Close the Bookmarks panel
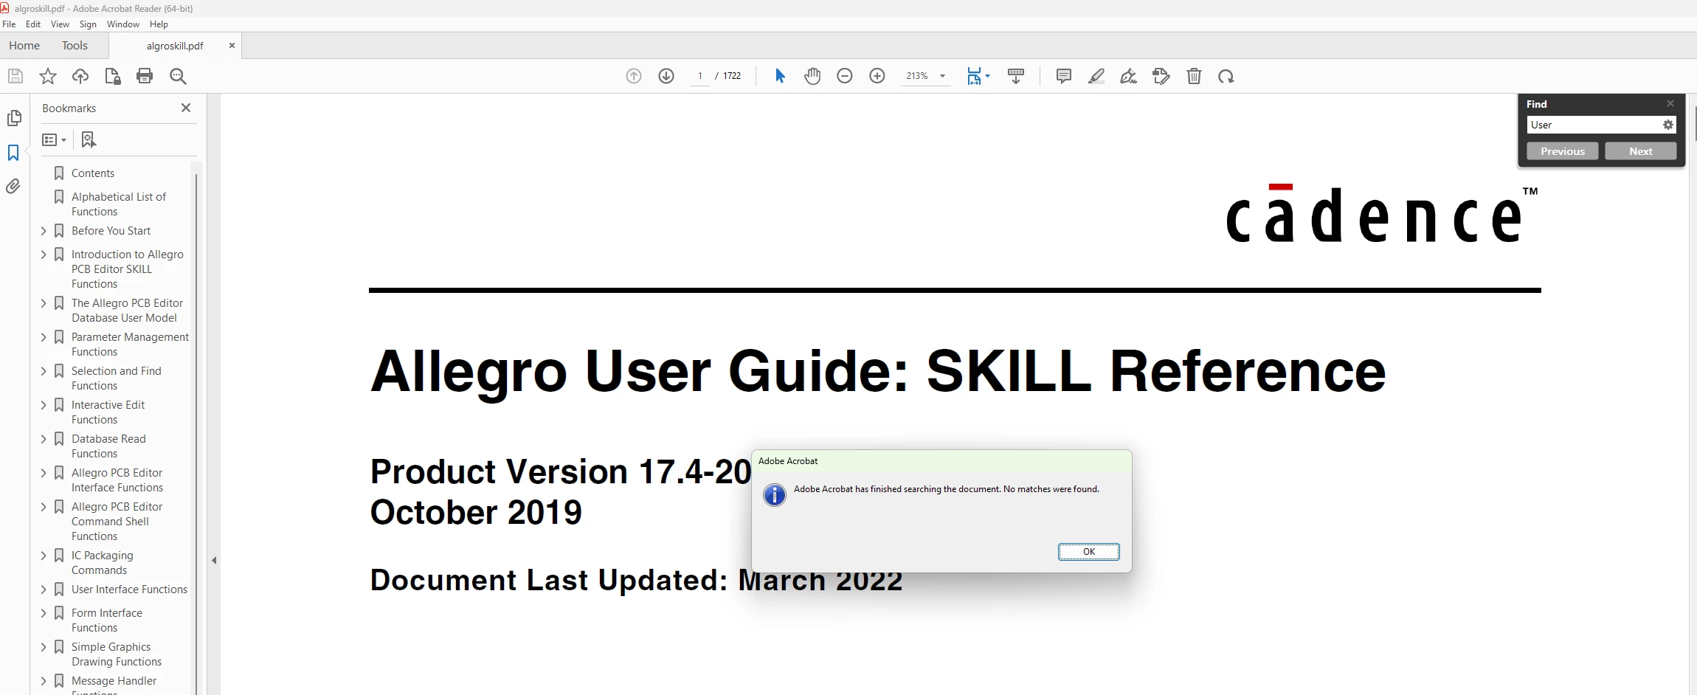 (x=186, y=108)
